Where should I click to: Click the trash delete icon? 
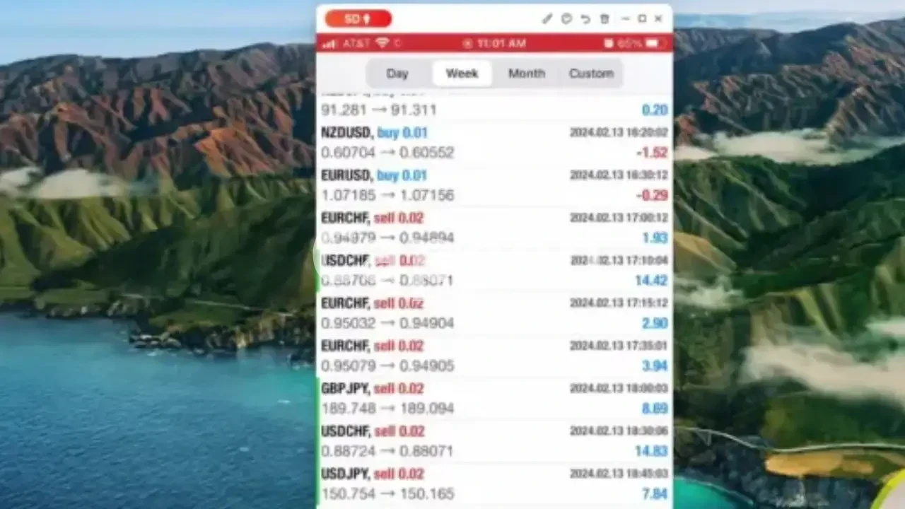pyautogui.click(x=605, y=19)
